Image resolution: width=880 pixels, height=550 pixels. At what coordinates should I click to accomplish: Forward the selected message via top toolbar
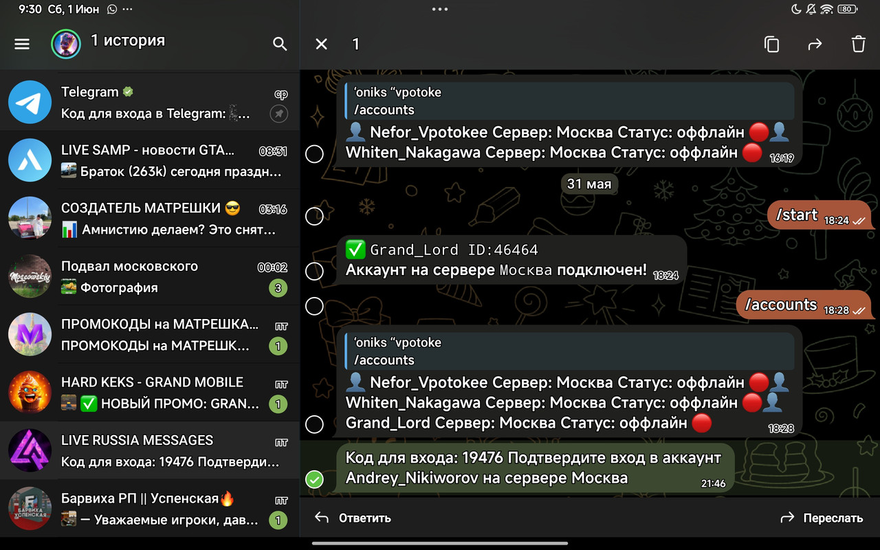tap(815, 43)
